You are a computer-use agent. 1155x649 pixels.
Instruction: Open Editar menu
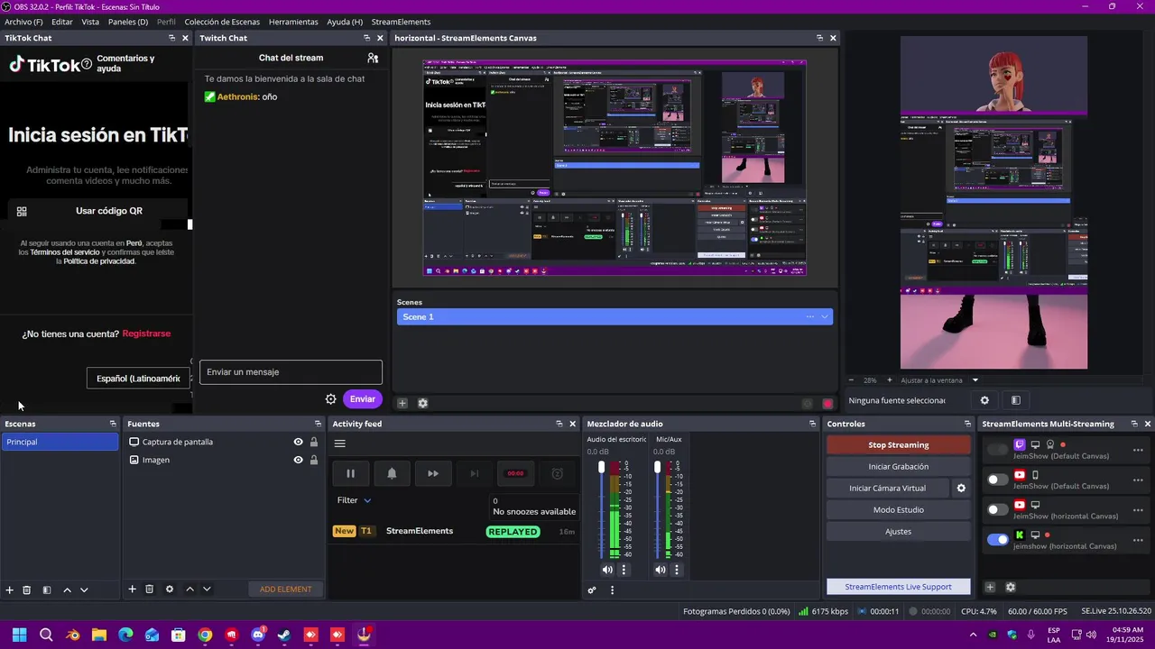tap(62, 22)
